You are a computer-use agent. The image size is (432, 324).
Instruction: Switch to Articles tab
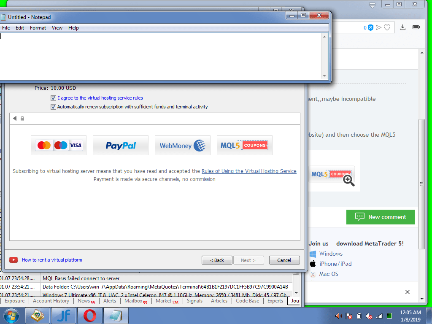[219, 301]
